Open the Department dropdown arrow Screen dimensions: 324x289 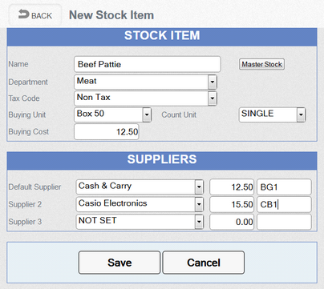(213, 82)
